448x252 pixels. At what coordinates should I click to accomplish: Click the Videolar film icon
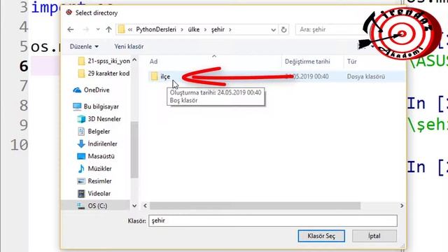pyautogui.click(x=81, y=193)
